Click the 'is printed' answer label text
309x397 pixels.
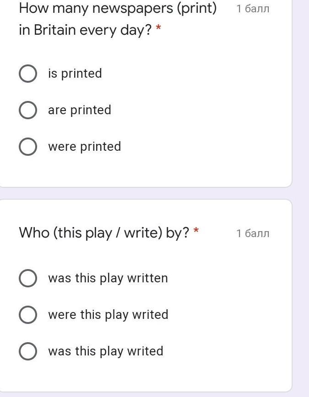[75, 74]
